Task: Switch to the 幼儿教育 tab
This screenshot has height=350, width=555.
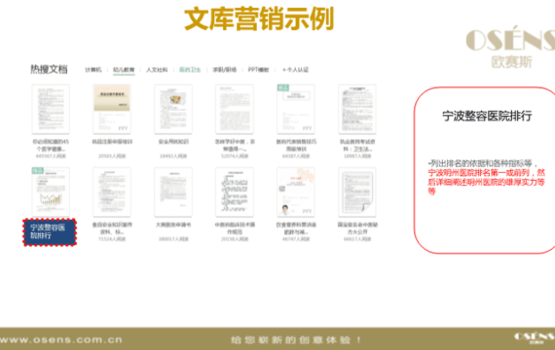Action: (x=124, y=70)
